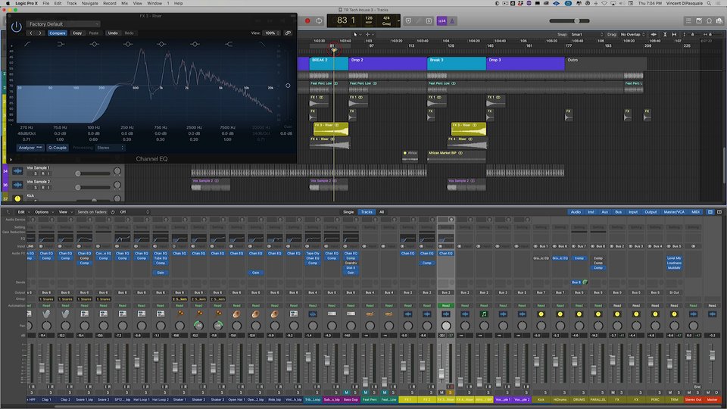Toggle the high-cut filter band icon

tap(262, 44)
